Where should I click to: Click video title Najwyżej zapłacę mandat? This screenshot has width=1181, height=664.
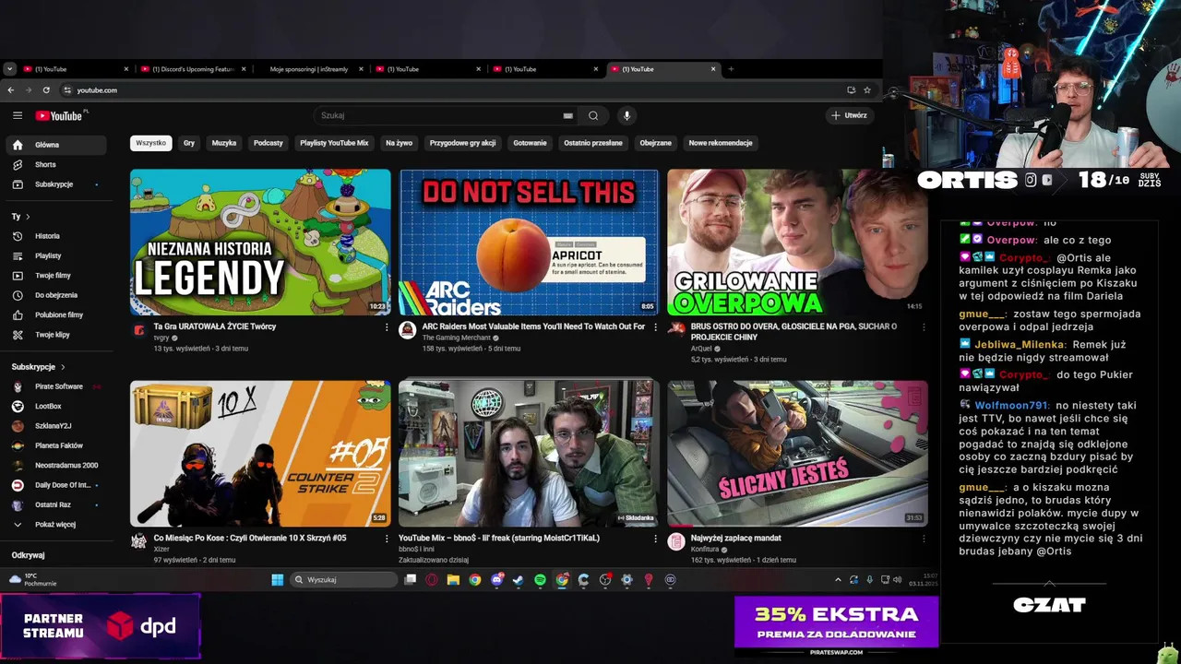[x=735, y=538]
